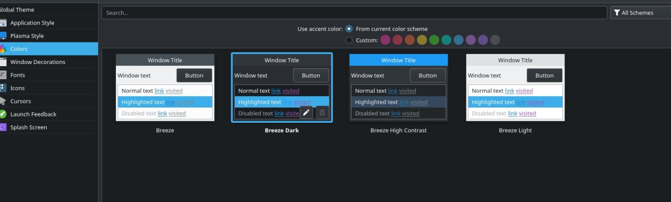The height and width of the screenshot is (202, 671).
Task: Open Plasma Style settings
Action: pos(48,36)
